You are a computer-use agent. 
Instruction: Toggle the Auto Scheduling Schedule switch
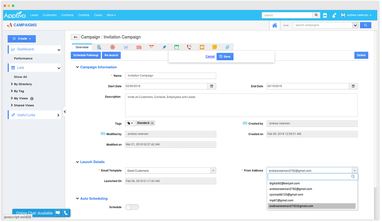pos(132,207)
